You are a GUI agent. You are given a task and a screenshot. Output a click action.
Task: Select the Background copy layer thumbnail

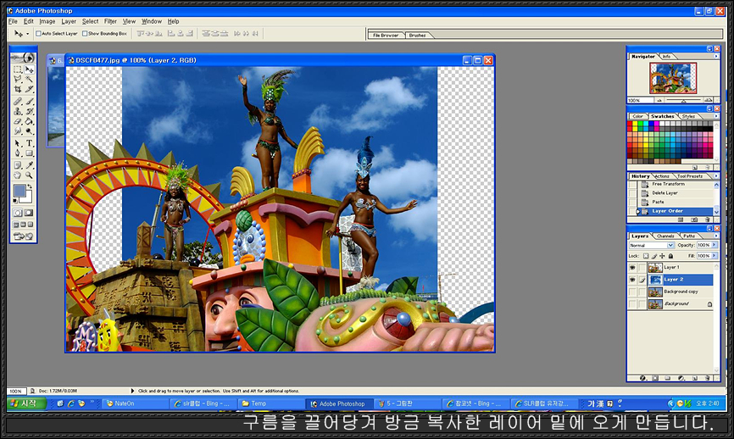click(655, 292)
